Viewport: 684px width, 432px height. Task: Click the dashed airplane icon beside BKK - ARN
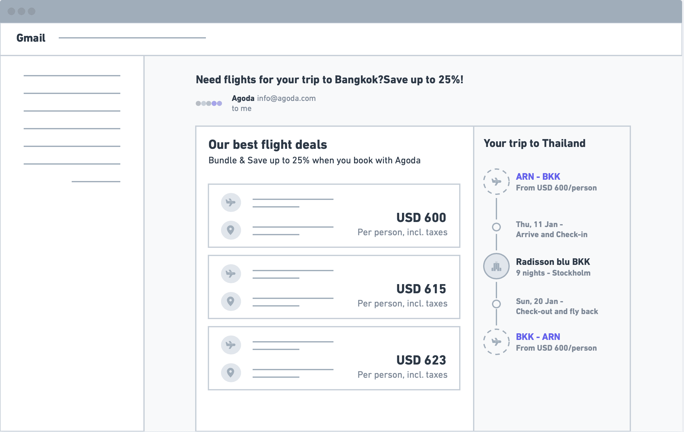[x=496, y=342]
